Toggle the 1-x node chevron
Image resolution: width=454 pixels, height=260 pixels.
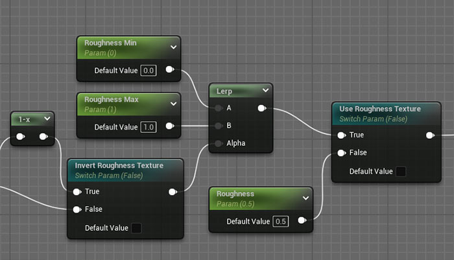[x=47, y=119]
